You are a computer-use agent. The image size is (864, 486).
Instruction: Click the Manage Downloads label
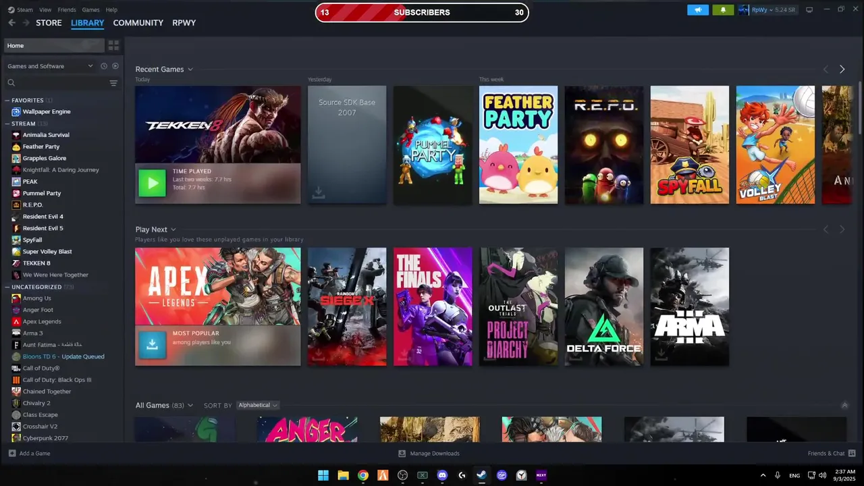(x=435, y=454)
